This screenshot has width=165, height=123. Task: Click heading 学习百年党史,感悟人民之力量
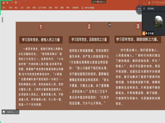tap(41, 40)
